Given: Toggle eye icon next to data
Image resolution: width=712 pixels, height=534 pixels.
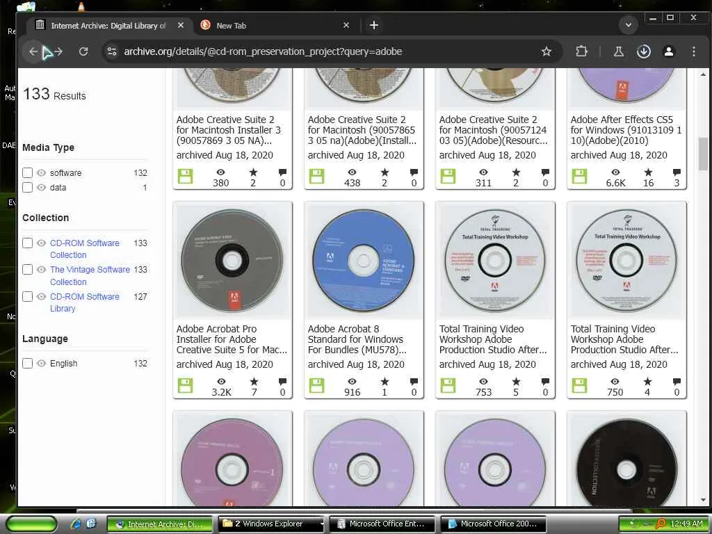Looking at the screenshot, I should pyautogui.click(x=41, y=187).
